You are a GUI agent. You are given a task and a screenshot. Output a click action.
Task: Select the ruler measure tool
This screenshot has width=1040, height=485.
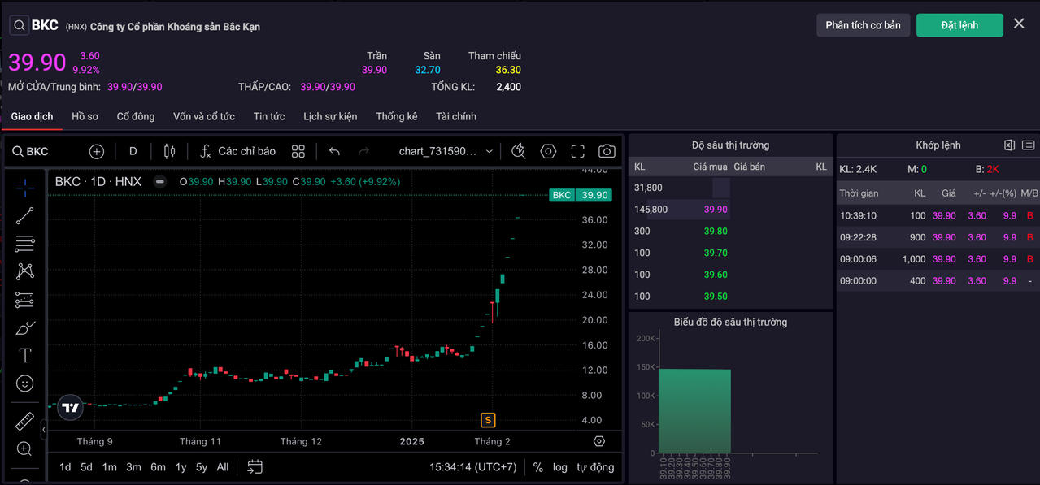pyautogui.click(x=25, y=421)
